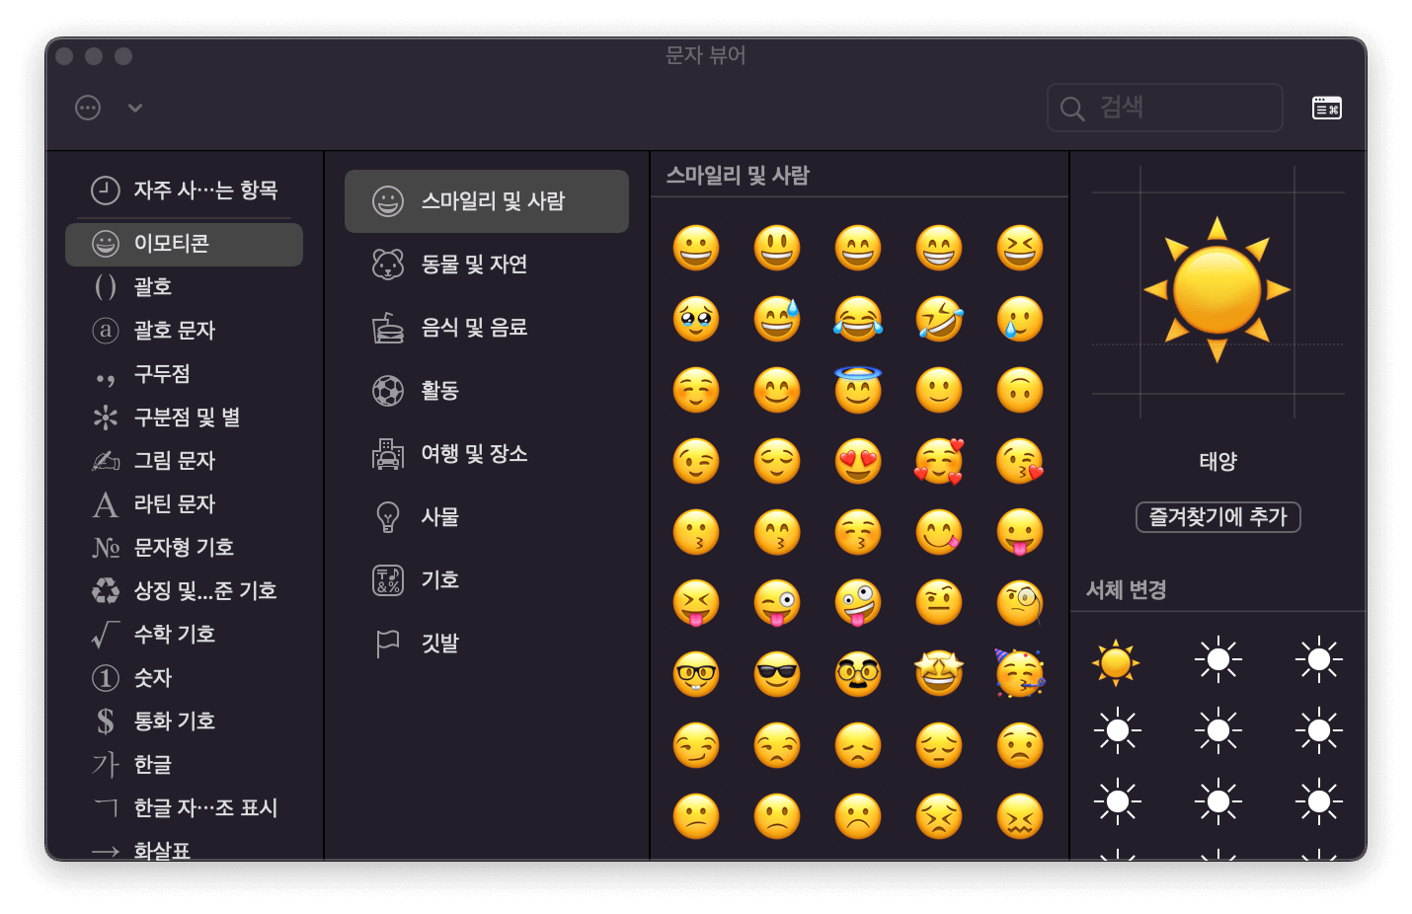Viewport: 1412px width, 914px height.
Task: Select 활동 subcategory
Action: coord(487,391)
